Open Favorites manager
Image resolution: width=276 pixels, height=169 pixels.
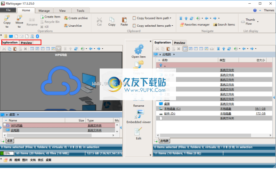(x=195, y=25)
